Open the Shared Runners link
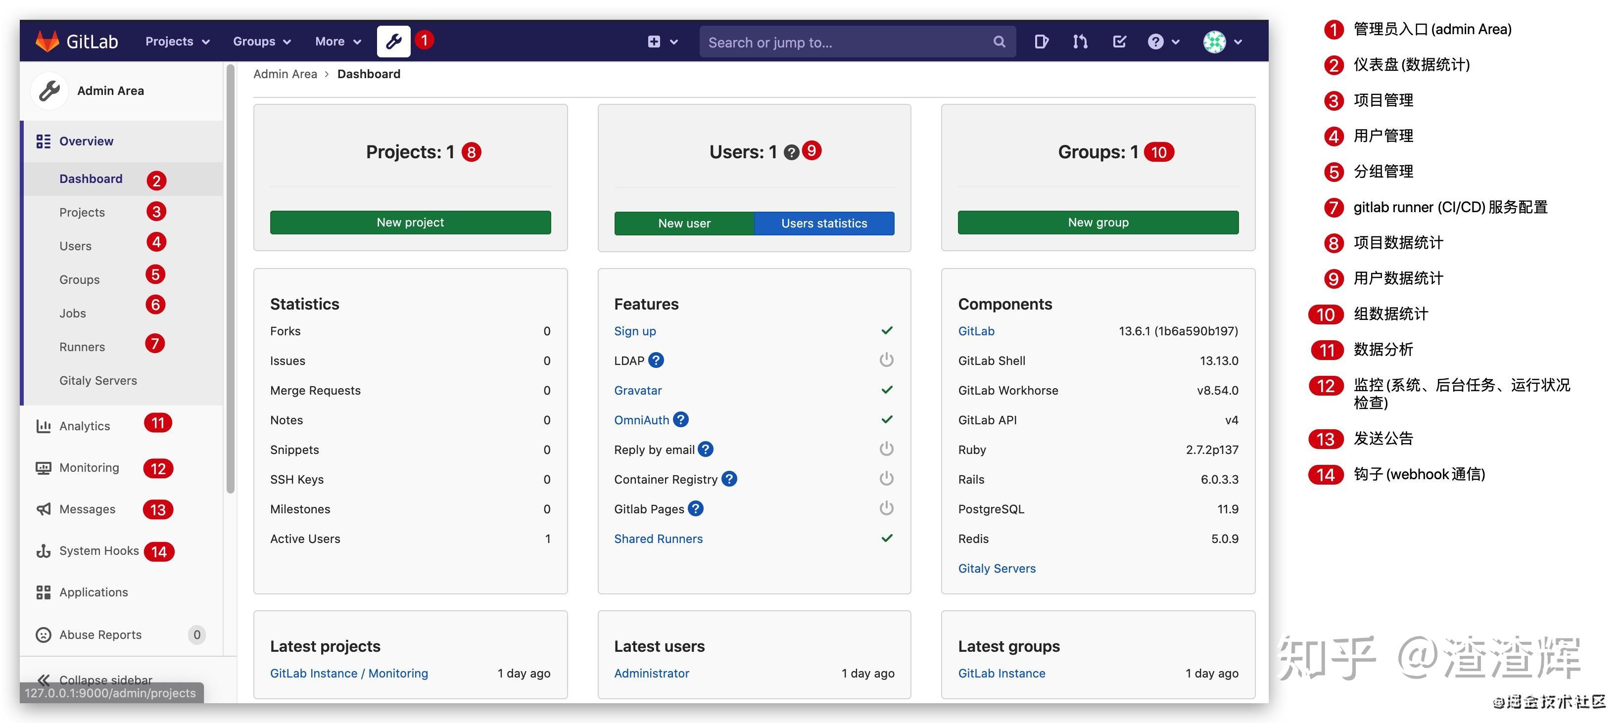 tap(658, 538)
